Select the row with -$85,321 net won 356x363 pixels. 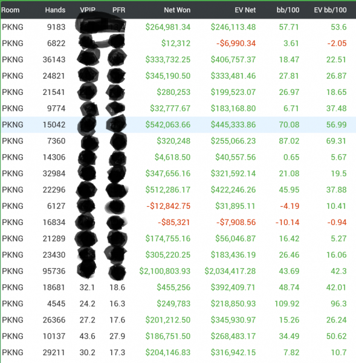(x=178, y=222)
